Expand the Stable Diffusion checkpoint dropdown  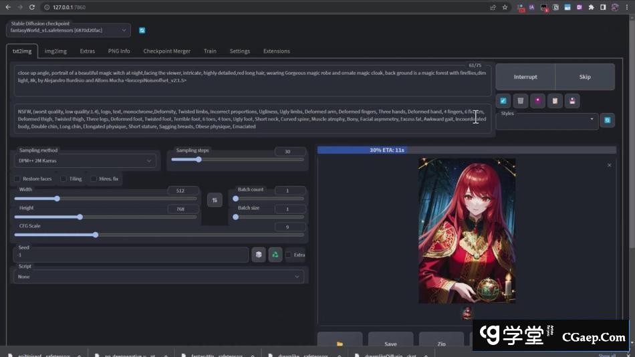coord(69,30)
